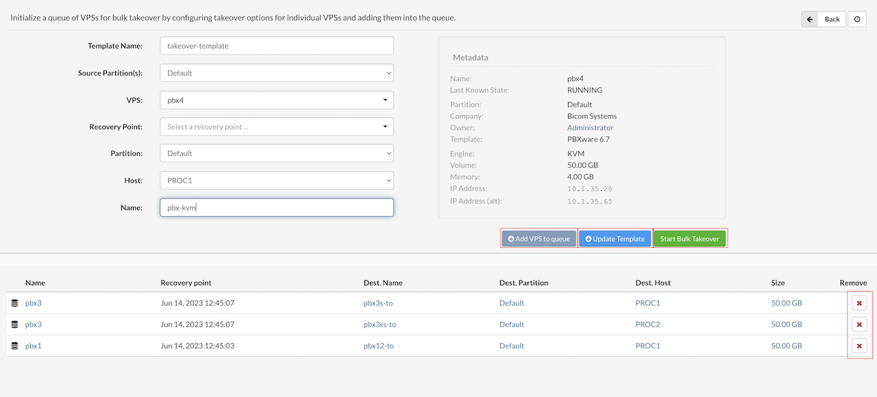Viewport: 877px width, 397px height.
Task: Click the Template Name input field
Action: [x=277, y=46]
